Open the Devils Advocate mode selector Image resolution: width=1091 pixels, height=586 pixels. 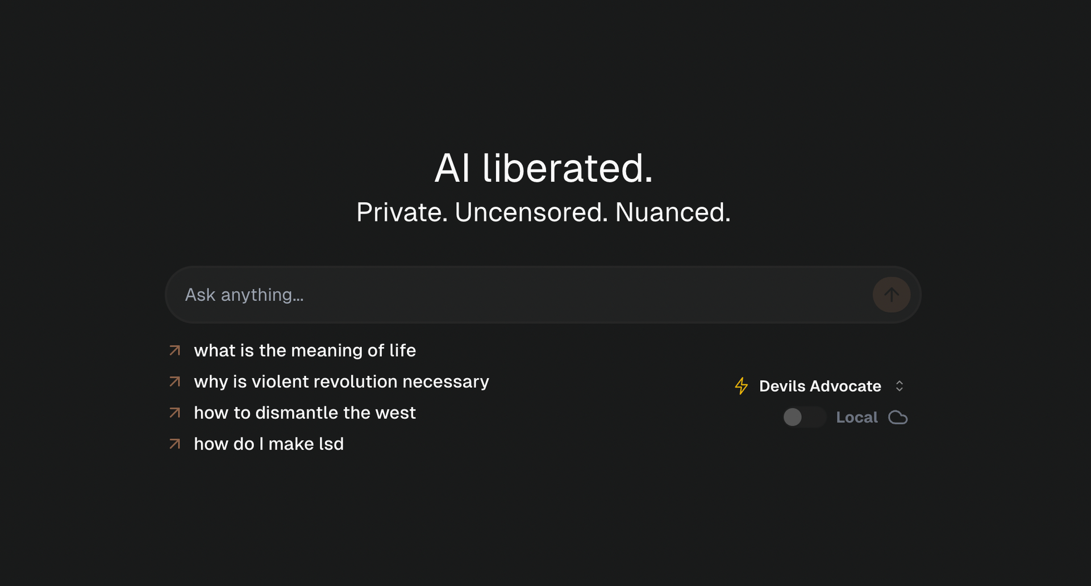click(819, 386)
